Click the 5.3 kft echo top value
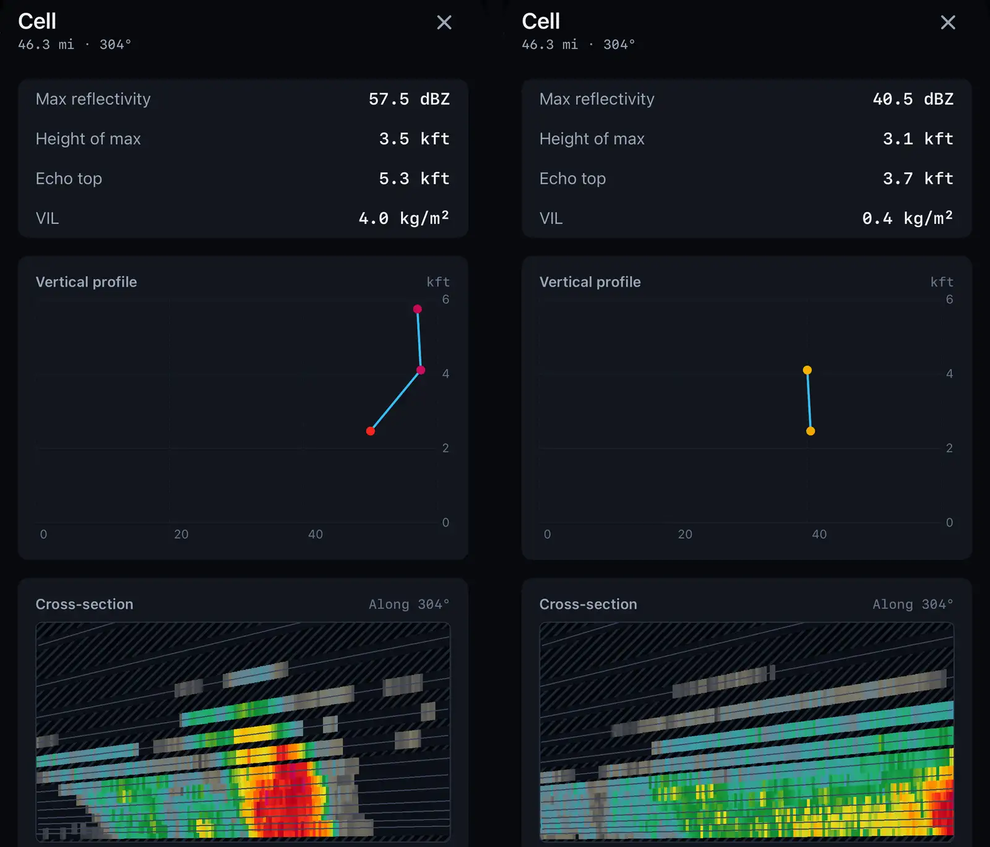The width and height of the screenshot is (990, 847). coord(414,179)
